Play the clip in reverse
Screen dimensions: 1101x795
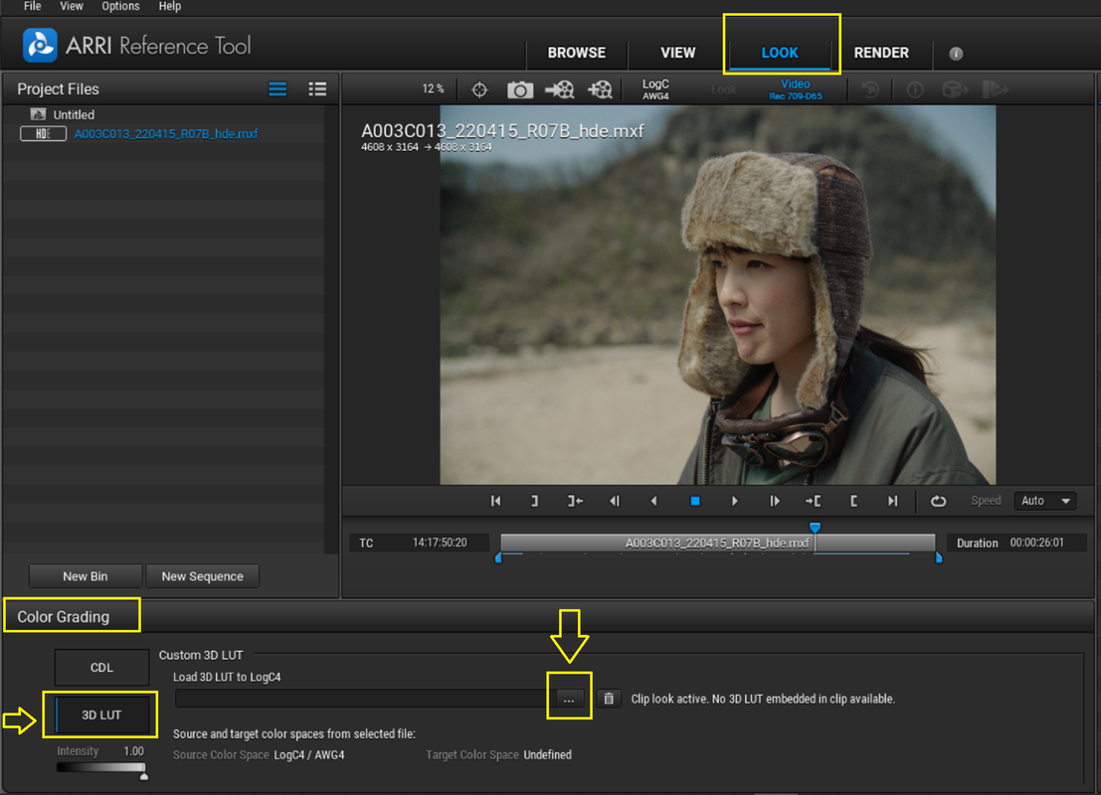pyautogui.click(x=653, y=501)
